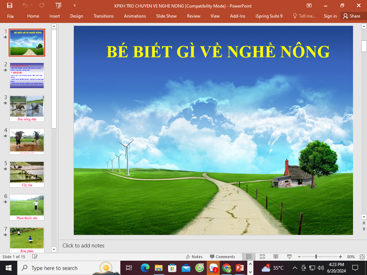This screenshot has height=275, width=367.
Task: Open Reading View from status bar
Action: pyautogui.click(x=276, y=257)
